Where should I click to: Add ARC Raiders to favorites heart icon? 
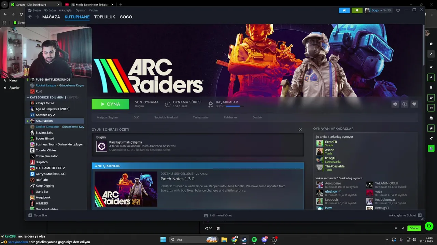tap(414, 104)
